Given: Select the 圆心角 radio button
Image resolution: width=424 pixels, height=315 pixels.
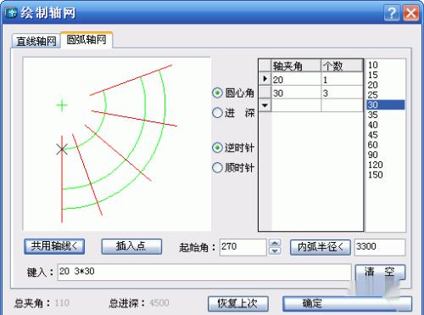Looking at the screenshot, I should (217, 93).
